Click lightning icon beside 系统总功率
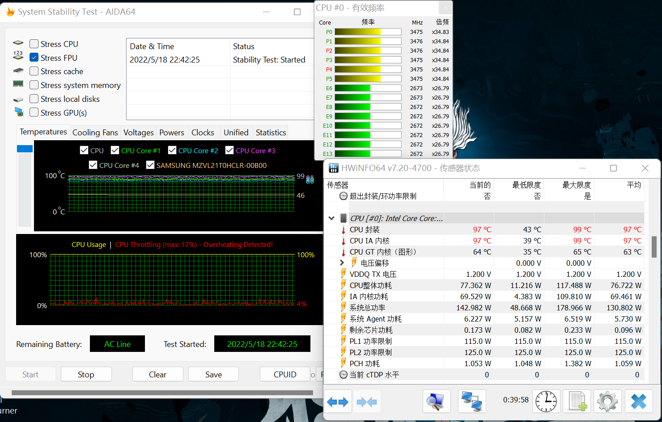This screenshot has width=662, height=422. click(344, 307)
